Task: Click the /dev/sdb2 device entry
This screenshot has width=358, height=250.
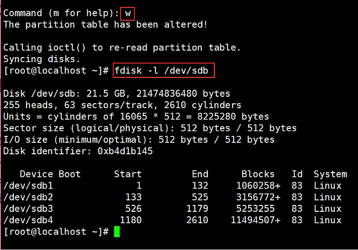Action: 28,197
